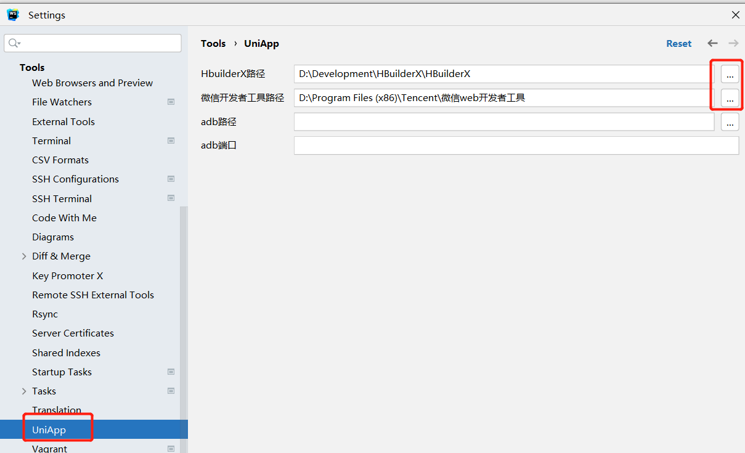Click into the empty adb路径 field

click(x=503, y=122)
